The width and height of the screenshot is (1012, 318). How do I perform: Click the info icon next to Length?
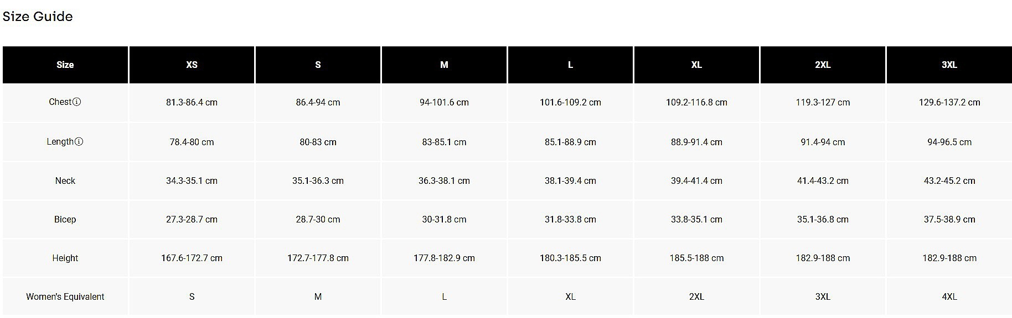click(79, 142)
